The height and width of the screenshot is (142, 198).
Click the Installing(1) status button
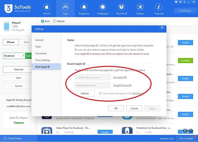point(185,11)
